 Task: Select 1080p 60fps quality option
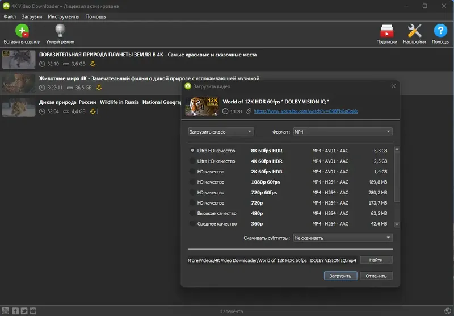[x=192, y=182]
